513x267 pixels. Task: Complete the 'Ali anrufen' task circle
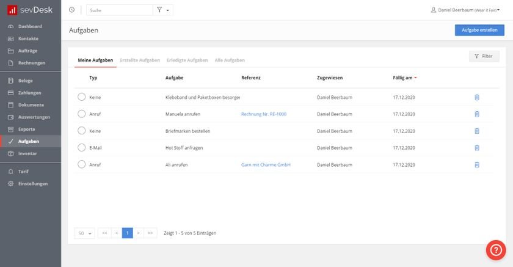click(x=82, y=164)
